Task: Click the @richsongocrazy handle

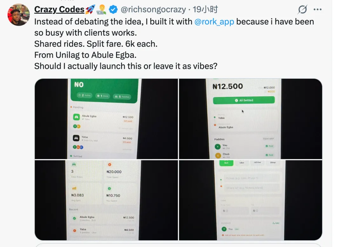Action: 153,10
